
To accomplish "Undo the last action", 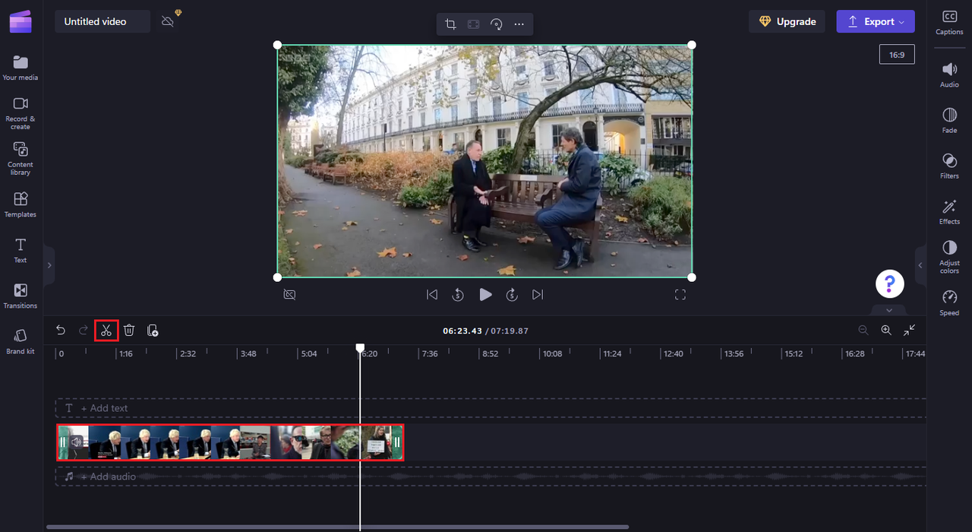I will coord(61,330).
